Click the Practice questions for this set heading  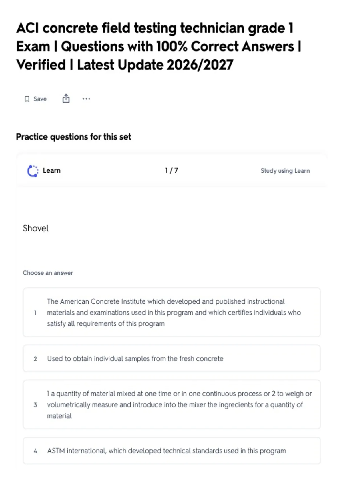click(x=74, y=137)
